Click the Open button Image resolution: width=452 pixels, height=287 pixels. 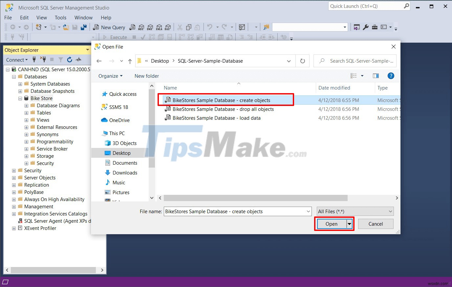point(332,224)
